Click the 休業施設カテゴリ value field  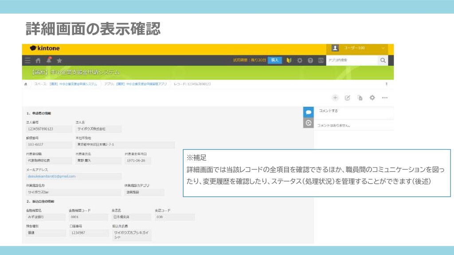coord(145,192)
